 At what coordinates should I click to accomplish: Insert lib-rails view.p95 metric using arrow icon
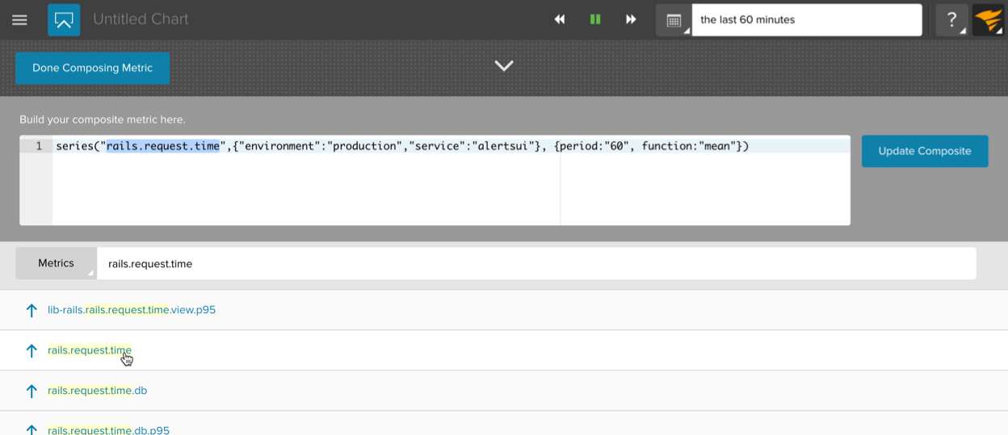point(31,311)
